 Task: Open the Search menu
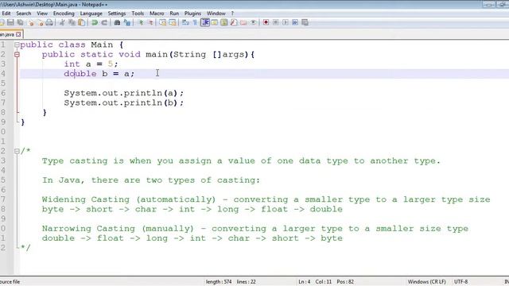(x=24, y=14)
